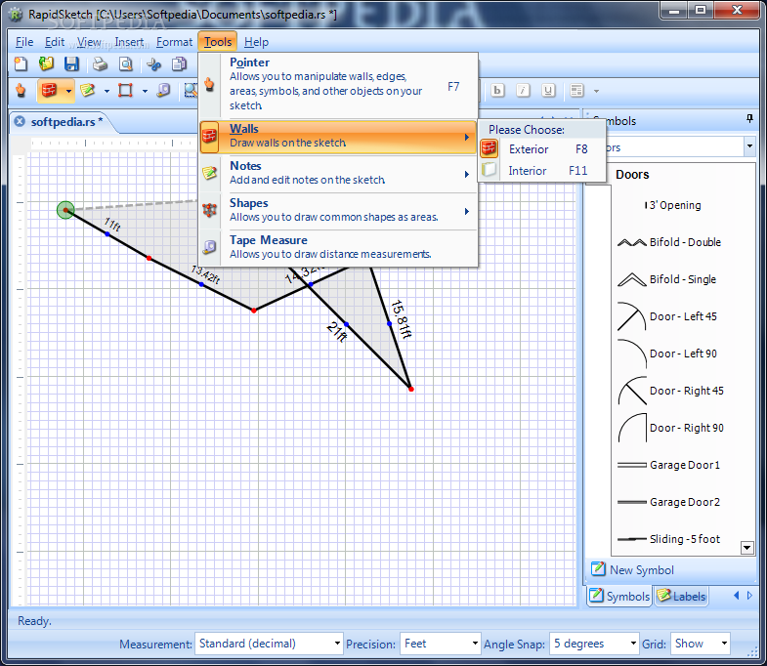767x666 pixels.
Task: Open the Format menu
Action: click(x=174, y=42)
